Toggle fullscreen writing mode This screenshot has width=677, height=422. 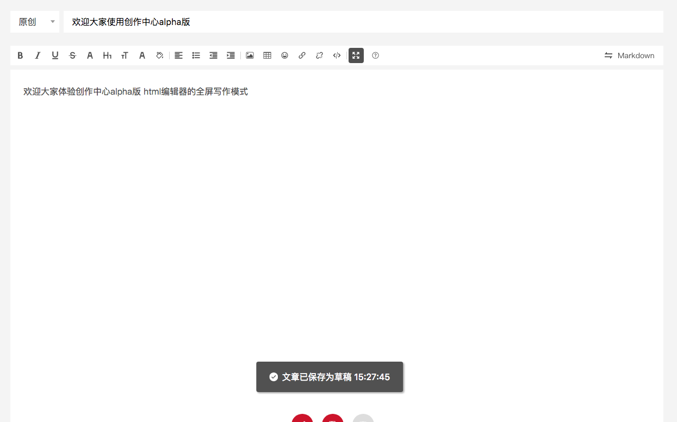click(356, 55)
